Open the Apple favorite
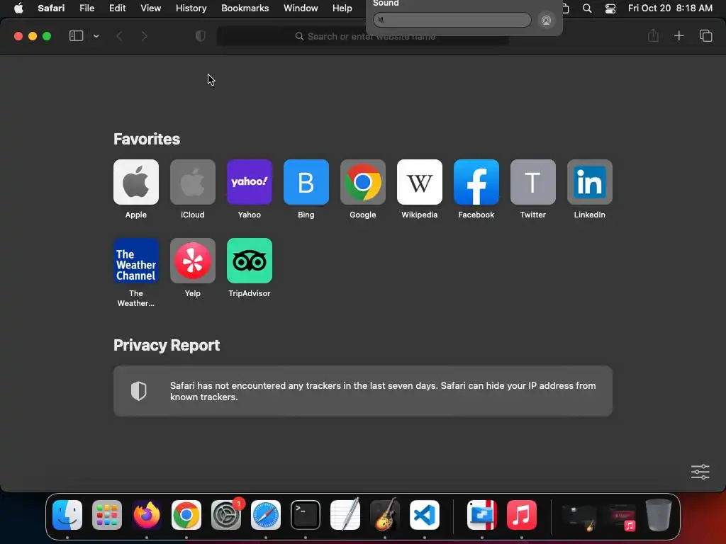Viewport: 726px width, 544px height. click(135, 182)
